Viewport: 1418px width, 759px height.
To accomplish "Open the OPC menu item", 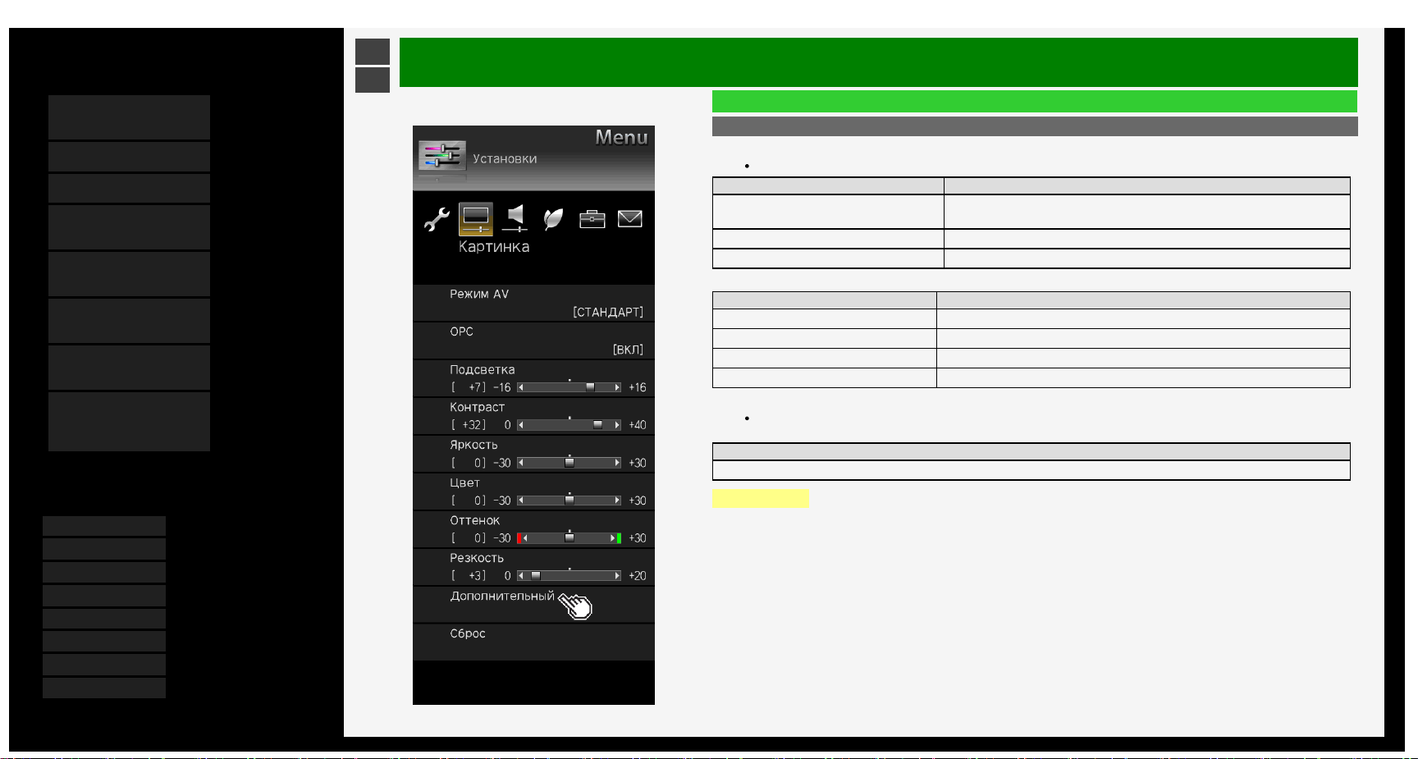I will (533, 341).
